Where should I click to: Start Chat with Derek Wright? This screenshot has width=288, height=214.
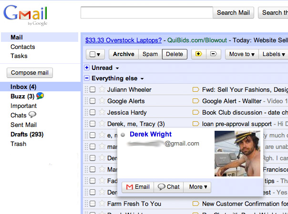(168, 187)
